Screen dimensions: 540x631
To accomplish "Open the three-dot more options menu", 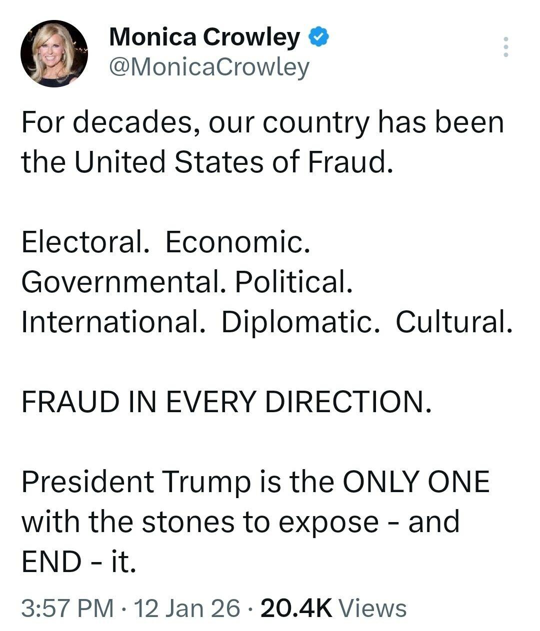I will 506,47.
